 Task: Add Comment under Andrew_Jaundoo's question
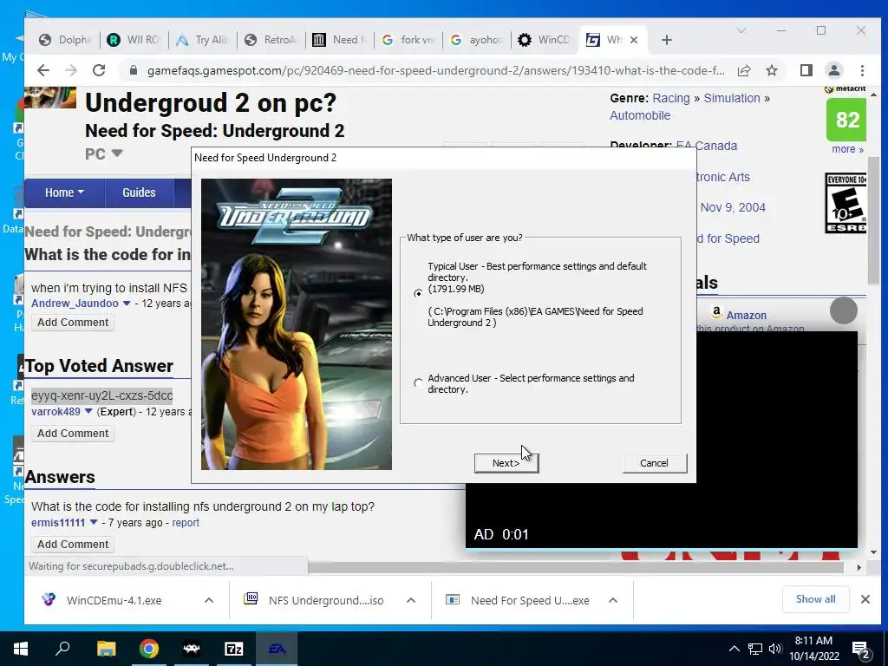coord(73,323)
